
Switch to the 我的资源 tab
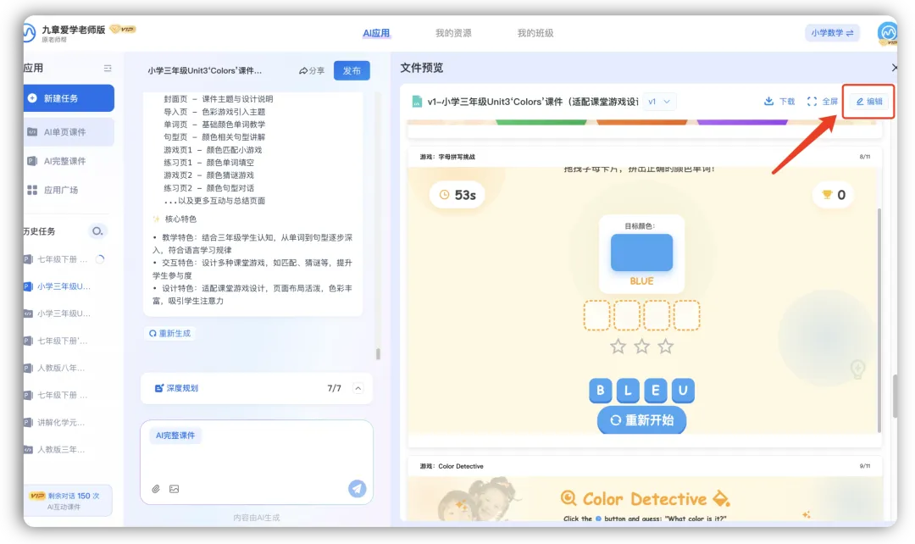point(453,33)
